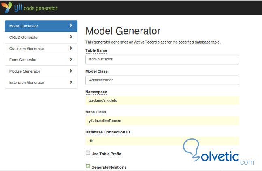This screenshot has height=171, width=262.
Task: Focus the Table Name input field
Action: coord(162,59)
